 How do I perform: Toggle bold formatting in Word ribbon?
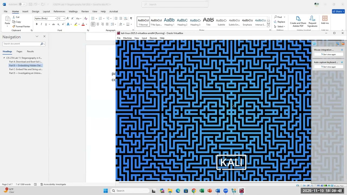[x=37, y=24]
